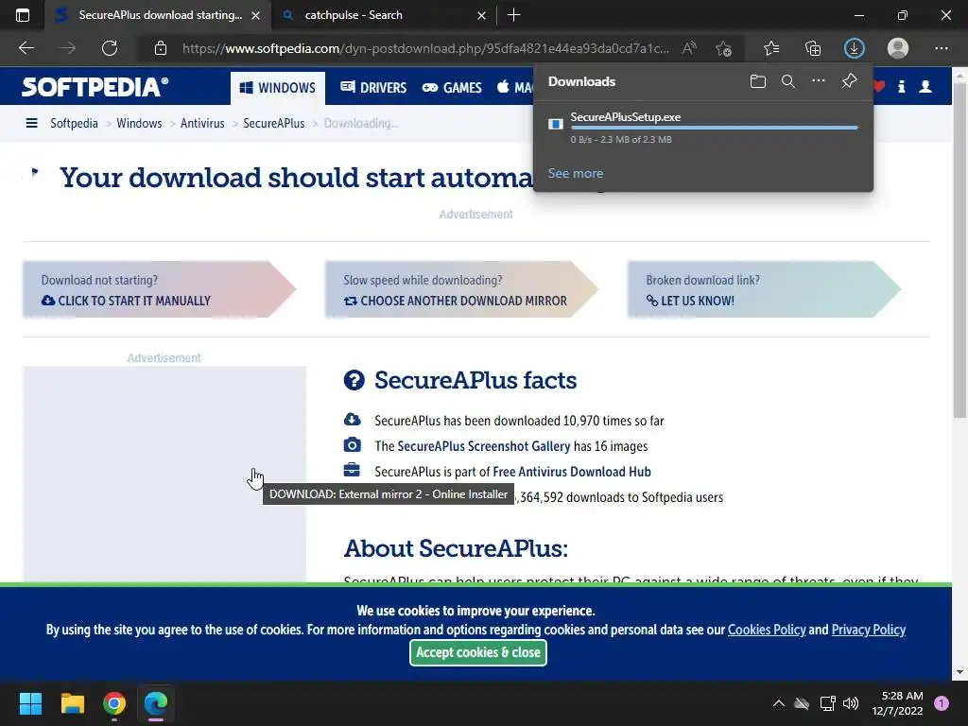Open the Windows Start button
Screen dimensions: 968x726
pyautogui.click(x=30, y=703)
